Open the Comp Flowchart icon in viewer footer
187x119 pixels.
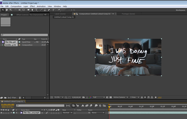click(152, 97)
